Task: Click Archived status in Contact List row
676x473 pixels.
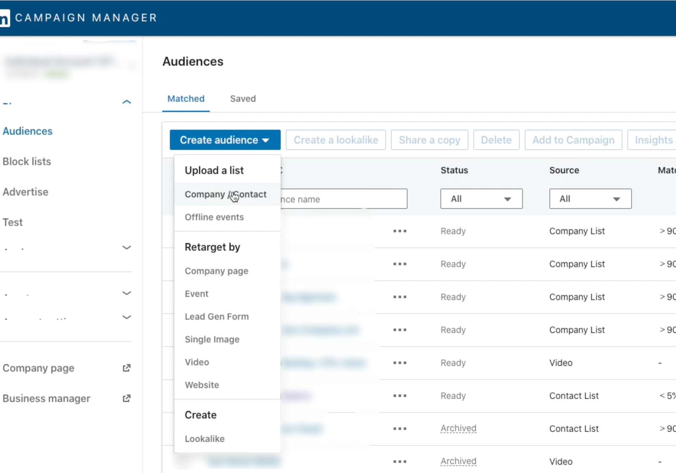Action: (458, 429)
